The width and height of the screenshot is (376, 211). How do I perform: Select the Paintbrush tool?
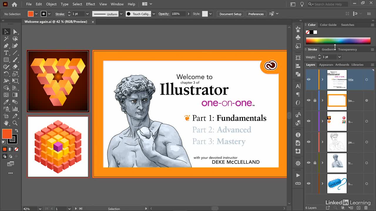coord(15,60)
